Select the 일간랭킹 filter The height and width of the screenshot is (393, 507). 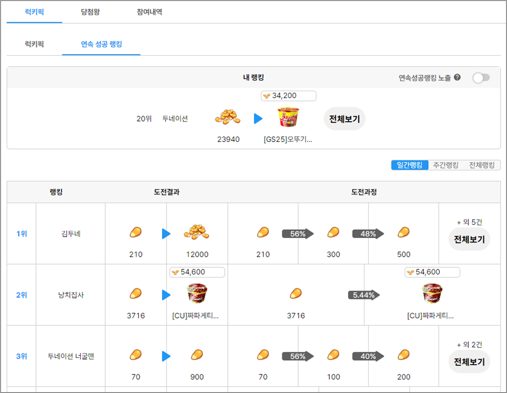pyautogui.click(x=410, y=165)
